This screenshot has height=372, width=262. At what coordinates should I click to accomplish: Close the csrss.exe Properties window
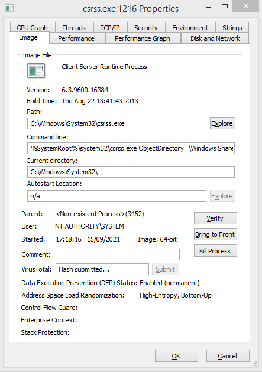pyautogui.click(x=246, y=6)
